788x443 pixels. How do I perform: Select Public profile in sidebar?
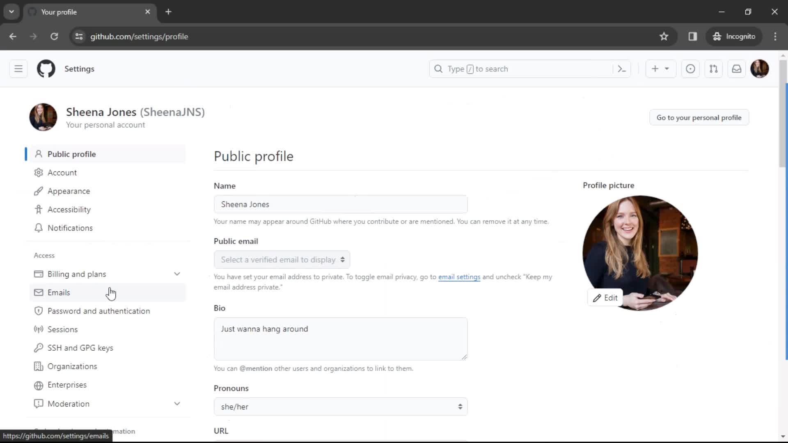tap(108, 154)
